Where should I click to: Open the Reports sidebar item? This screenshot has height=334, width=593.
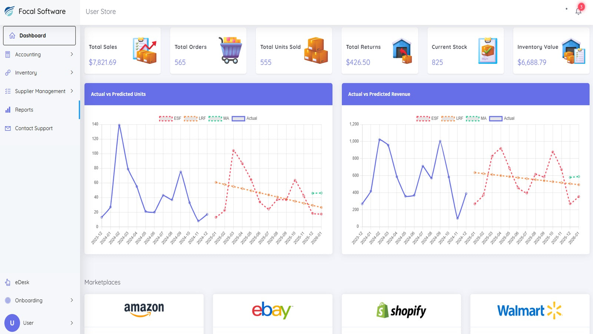[24, 110]
